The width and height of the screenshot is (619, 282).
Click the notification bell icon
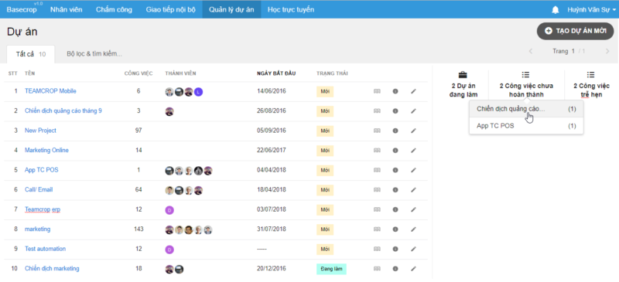(x=555, y=10)
